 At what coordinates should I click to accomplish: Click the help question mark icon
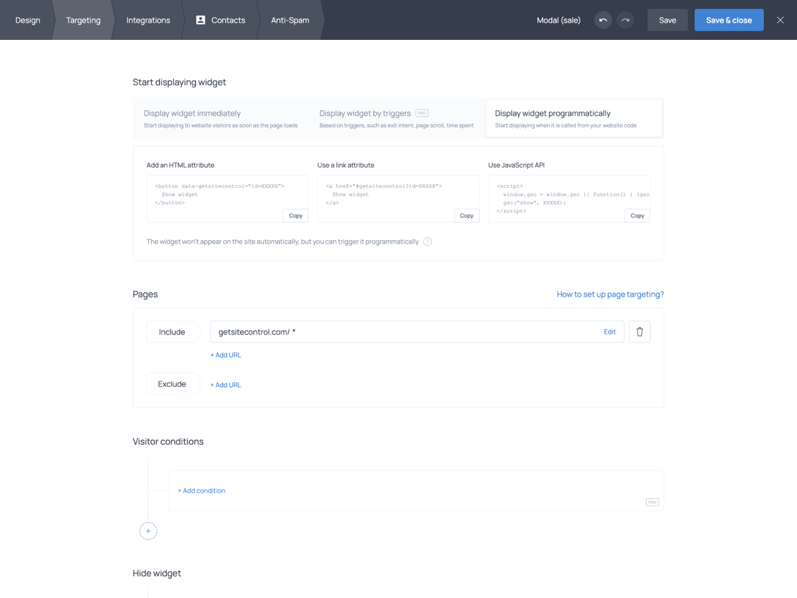428,242
